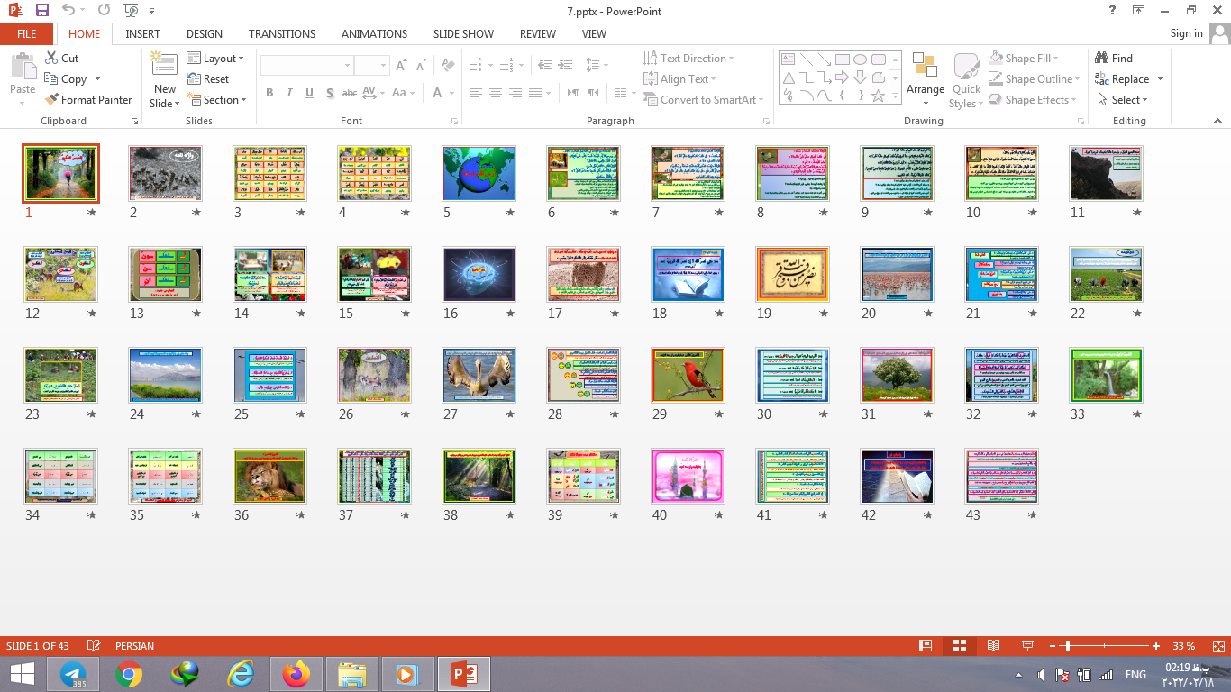The height and width of the screenshot is (692, 1231).
Task: Open Telegram from the taskbar
Action: coord(73,674)
